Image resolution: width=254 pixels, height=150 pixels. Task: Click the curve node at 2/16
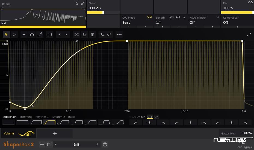(x=127, y=41)
